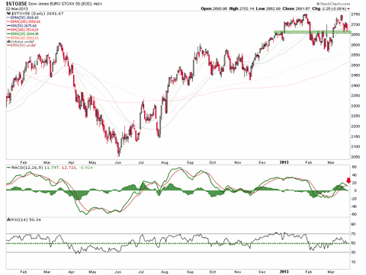Click the RSI(14) 50.34 indicator label
Viewport: 366px width, 275px height.
point(26,219)
